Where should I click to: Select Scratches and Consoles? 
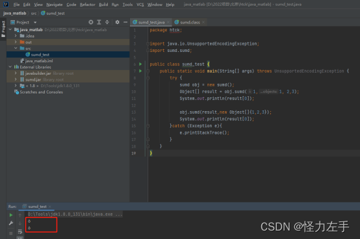coord(41,92)
